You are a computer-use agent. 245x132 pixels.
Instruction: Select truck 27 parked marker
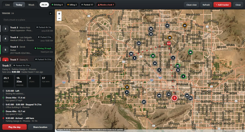click(144, 102)
